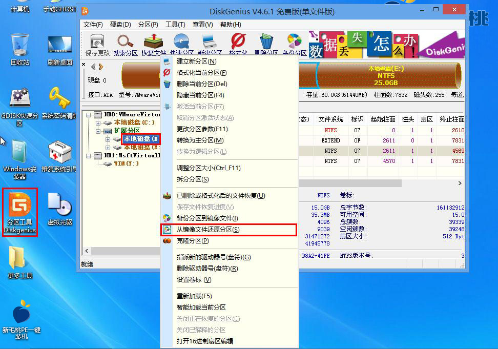This screenshot has width=498, height=349.
Task: Choose 更改分区参数(F11) from context menu
Action: pos(230,129)
